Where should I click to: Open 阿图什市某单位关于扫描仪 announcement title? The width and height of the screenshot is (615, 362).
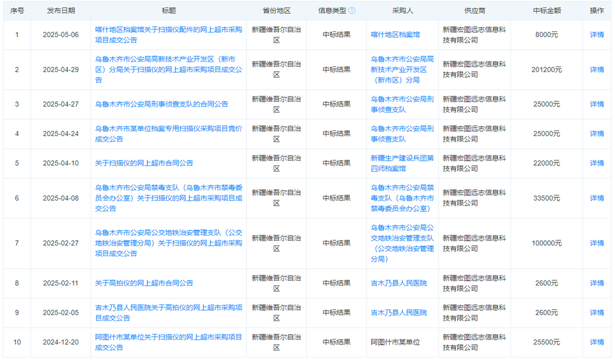point(169,342)
